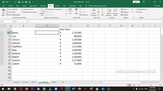The height and width of the screenshot is (91, 163).
Task: Switch to the January sheet tab
Action: click(16, 82)
